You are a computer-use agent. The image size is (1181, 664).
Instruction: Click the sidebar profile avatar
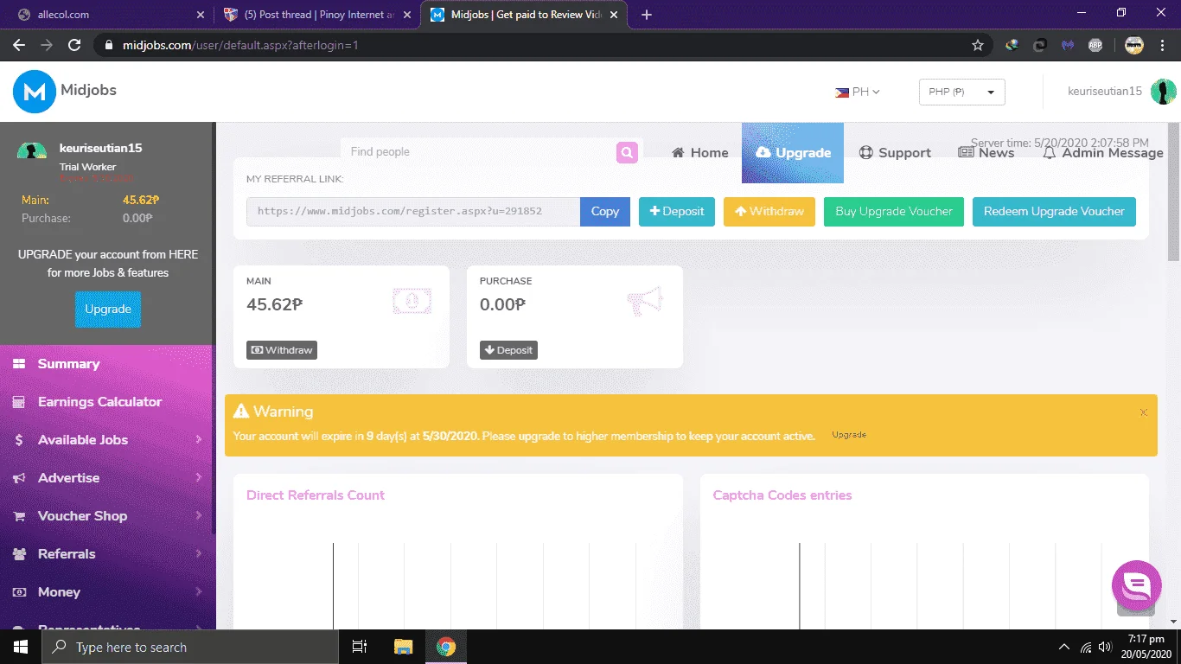click(32, 150)
